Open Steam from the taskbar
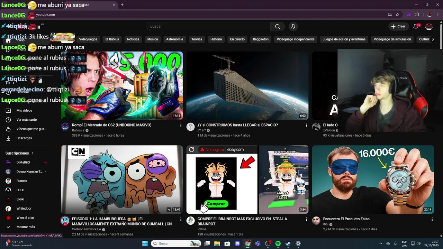Image resolution: width=443 pixels, height=249 pixels. coord(288,243)
